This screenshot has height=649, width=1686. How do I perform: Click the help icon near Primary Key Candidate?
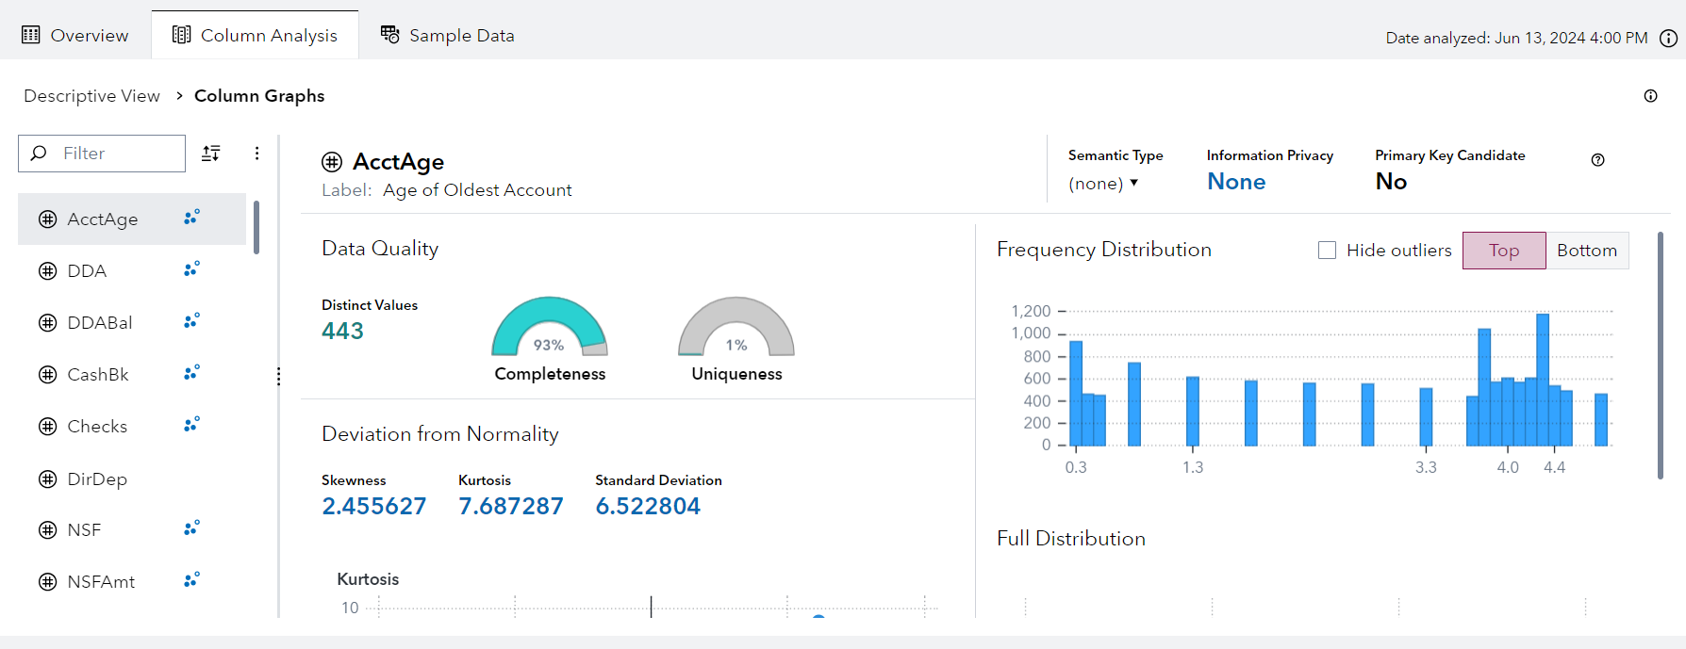coord(1597,160)
